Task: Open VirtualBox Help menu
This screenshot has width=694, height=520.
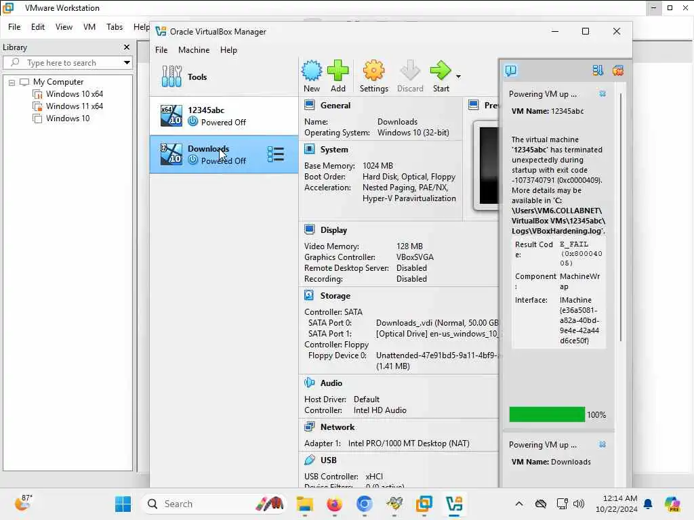Action: (228, 50)
